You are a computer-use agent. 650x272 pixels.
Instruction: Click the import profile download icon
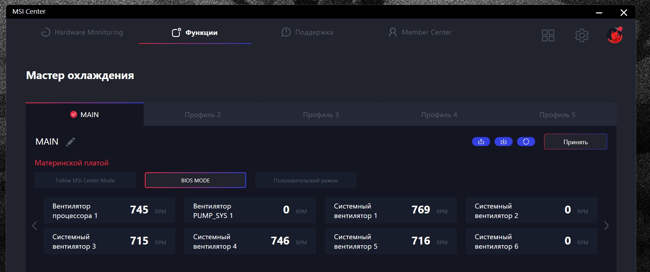tap(504, 141)
